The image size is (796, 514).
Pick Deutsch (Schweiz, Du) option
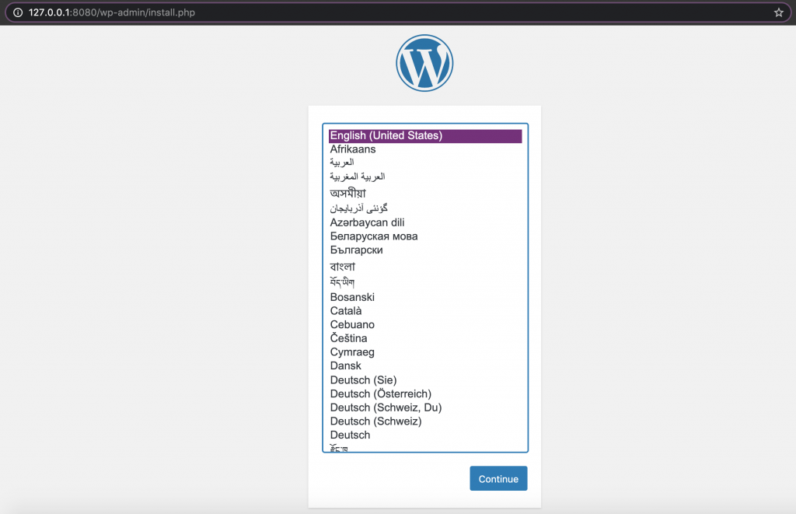[x=386, y=407]
